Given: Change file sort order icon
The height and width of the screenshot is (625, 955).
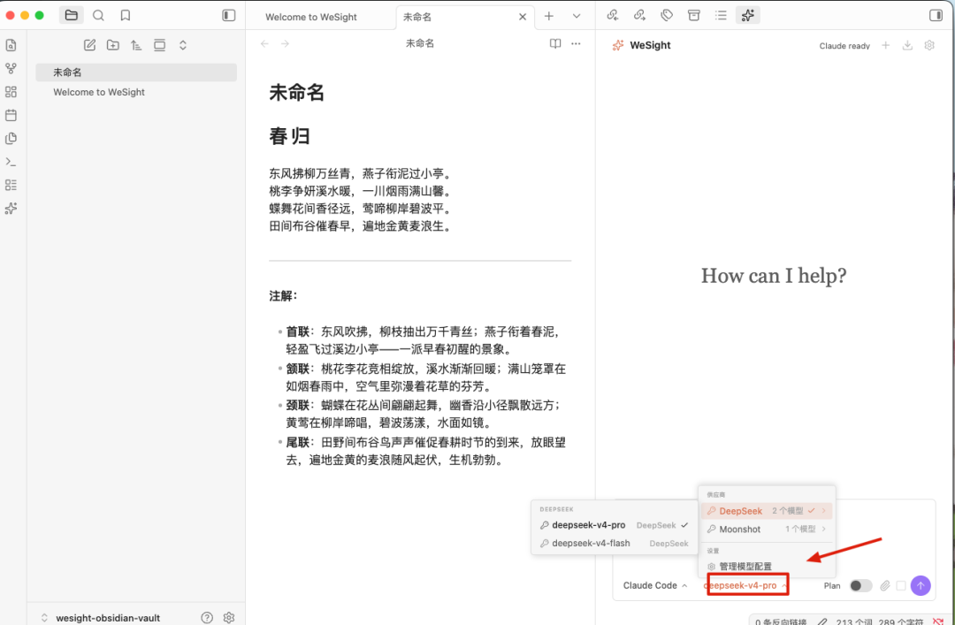Looking at the screenshot, I should pos(136,45).
